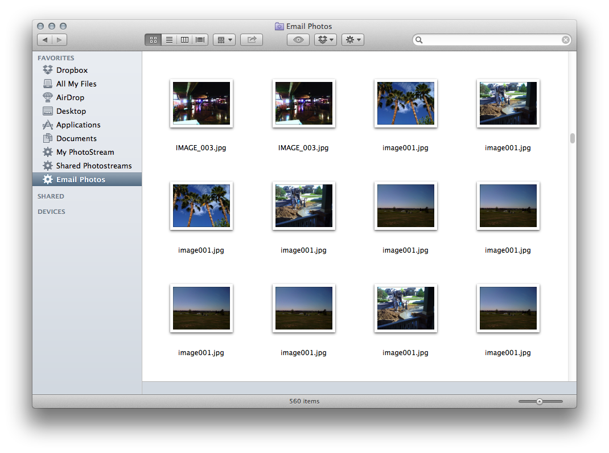609x453 pixels.
Task: Select construction photo thumbnail in bottom row
Action: 405,308
